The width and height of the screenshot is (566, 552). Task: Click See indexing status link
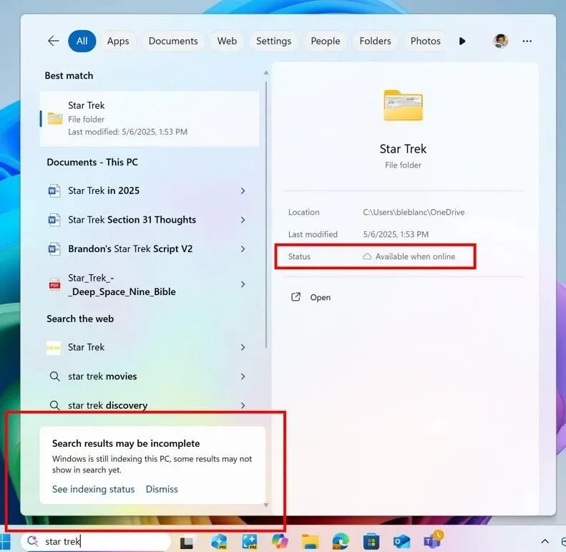tap(93, 489)
